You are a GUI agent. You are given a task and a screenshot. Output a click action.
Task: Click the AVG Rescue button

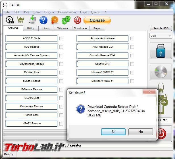coord(32,47)
